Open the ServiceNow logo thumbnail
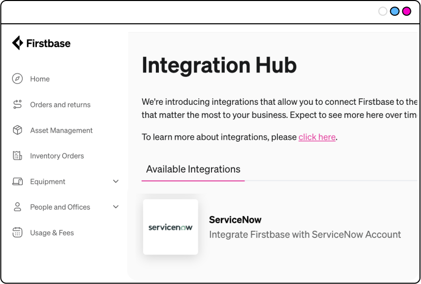Screen dimensions: 421x284 [171, 227]
